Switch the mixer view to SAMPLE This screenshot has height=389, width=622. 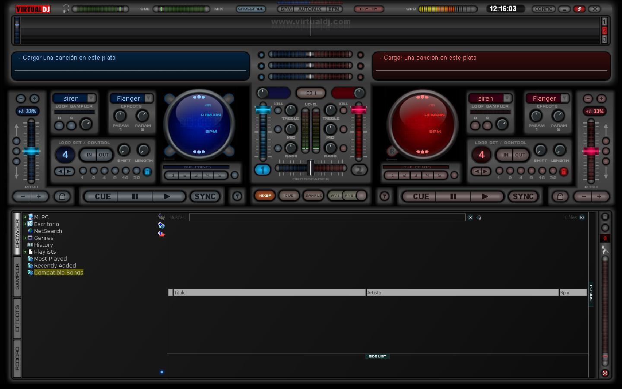tap(314, 195)
